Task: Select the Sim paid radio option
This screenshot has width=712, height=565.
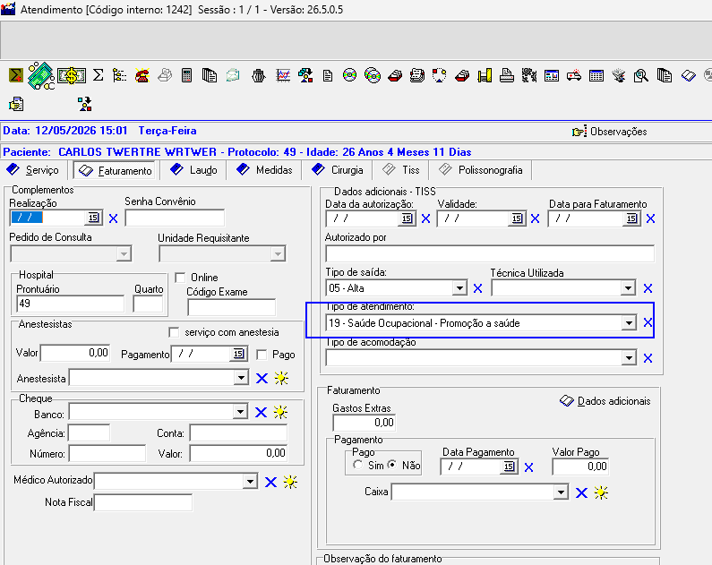Action: point(358,465)
